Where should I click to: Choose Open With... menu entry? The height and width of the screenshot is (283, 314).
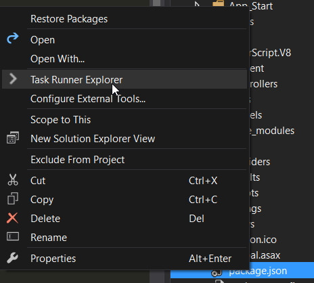pos(124,59)
